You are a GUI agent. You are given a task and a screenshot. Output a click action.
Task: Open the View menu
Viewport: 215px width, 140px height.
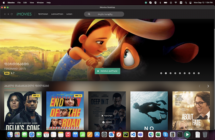pos(32,3)
